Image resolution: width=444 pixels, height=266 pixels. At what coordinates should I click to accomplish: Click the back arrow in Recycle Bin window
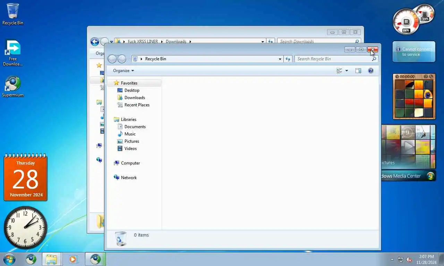112,59
